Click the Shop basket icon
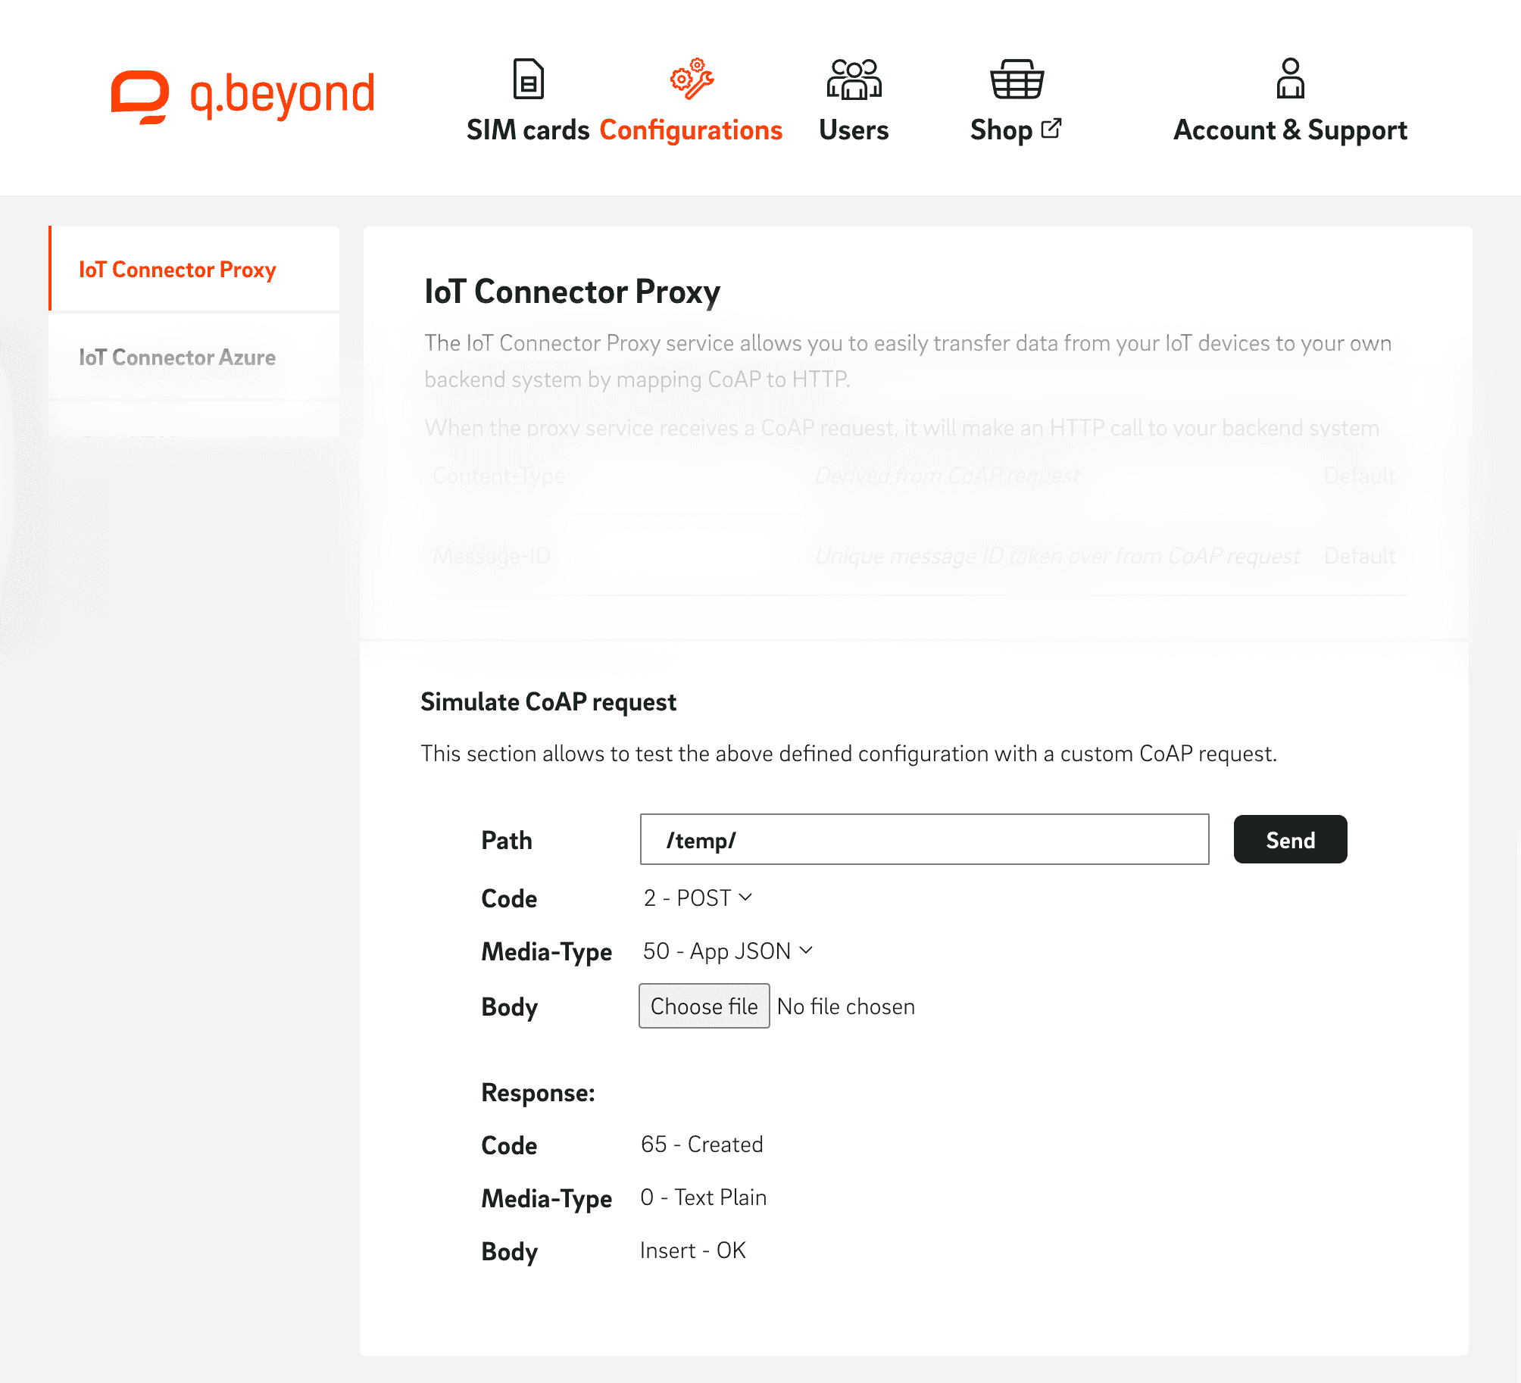 (x=1017, y=79)
